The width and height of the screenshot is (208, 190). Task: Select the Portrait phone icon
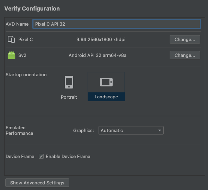[69, 82]
